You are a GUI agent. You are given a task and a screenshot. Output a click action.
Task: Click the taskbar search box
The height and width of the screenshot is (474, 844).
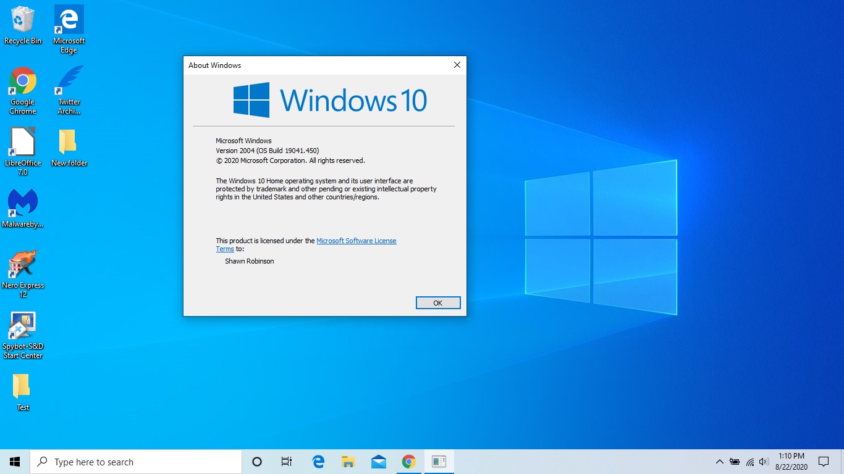point(136,462)
